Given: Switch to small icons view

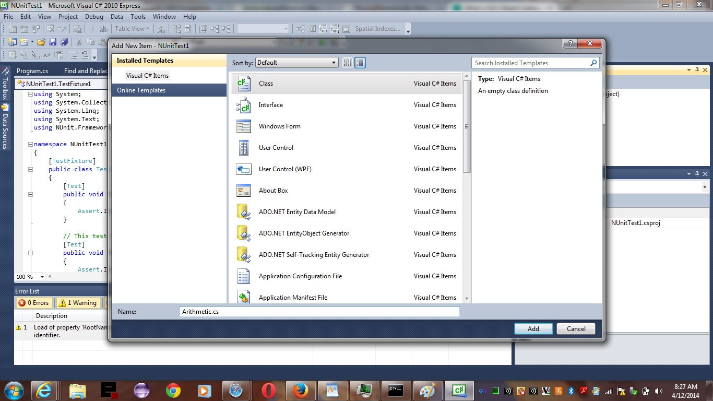Looking at the screenshot, I should coord(348,63).
